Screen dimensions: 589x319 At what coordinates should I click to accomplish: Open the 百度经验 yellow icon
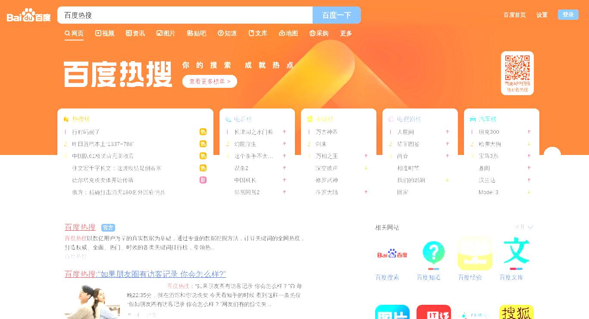tap(475, 254)
